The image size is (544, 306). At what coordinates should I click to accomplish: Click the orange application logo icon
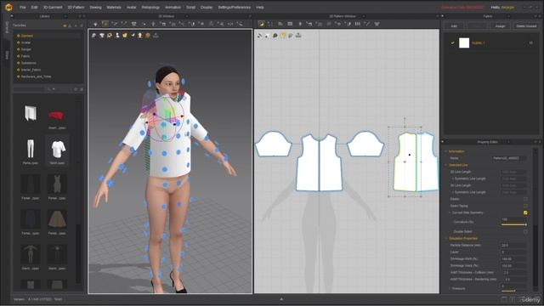[x=8, y=7]
